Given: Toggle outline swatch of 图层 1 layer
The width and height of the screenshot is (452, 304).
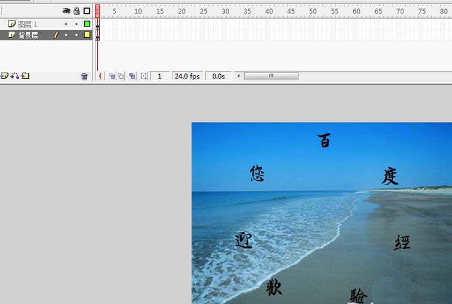Looking at the screenshot, I should pyautogui.click(x=87, y=24).
